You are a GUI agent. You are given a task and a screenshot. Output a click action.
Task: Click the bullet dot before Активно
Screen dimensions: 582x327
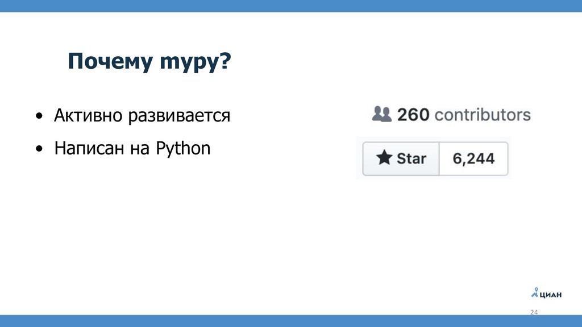tap(39, 116)
